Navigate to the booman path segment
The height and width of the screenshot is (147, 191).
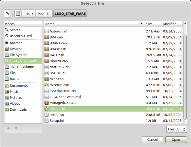[44, 13]
